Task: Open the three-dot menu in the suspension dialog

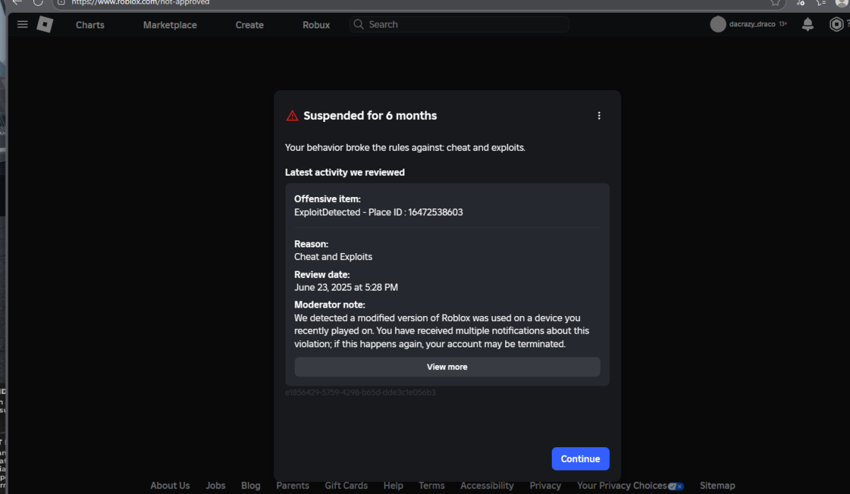Action: tap(599, 116)
